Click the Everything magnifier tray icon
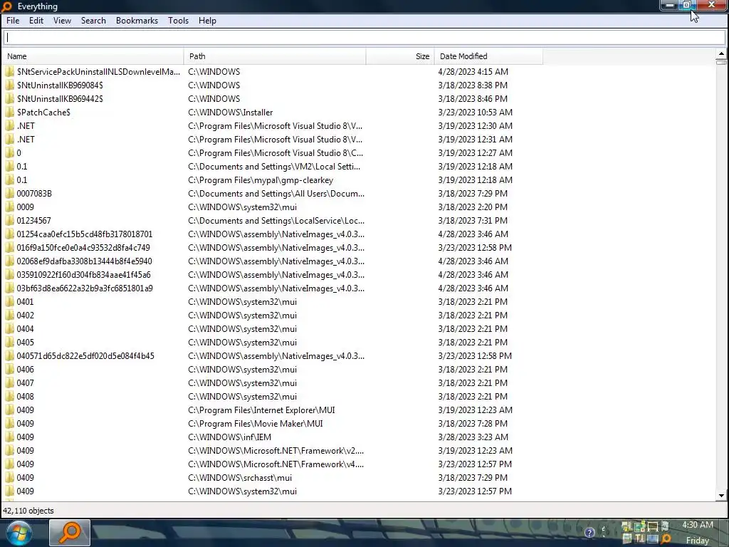The image size is (729, 547). click(x=666, y=538)
